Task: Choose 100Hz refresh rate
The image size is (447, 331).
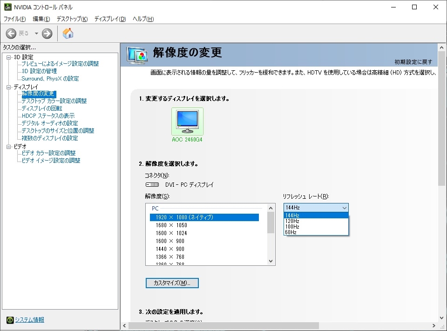Action: tap(316, 227)
